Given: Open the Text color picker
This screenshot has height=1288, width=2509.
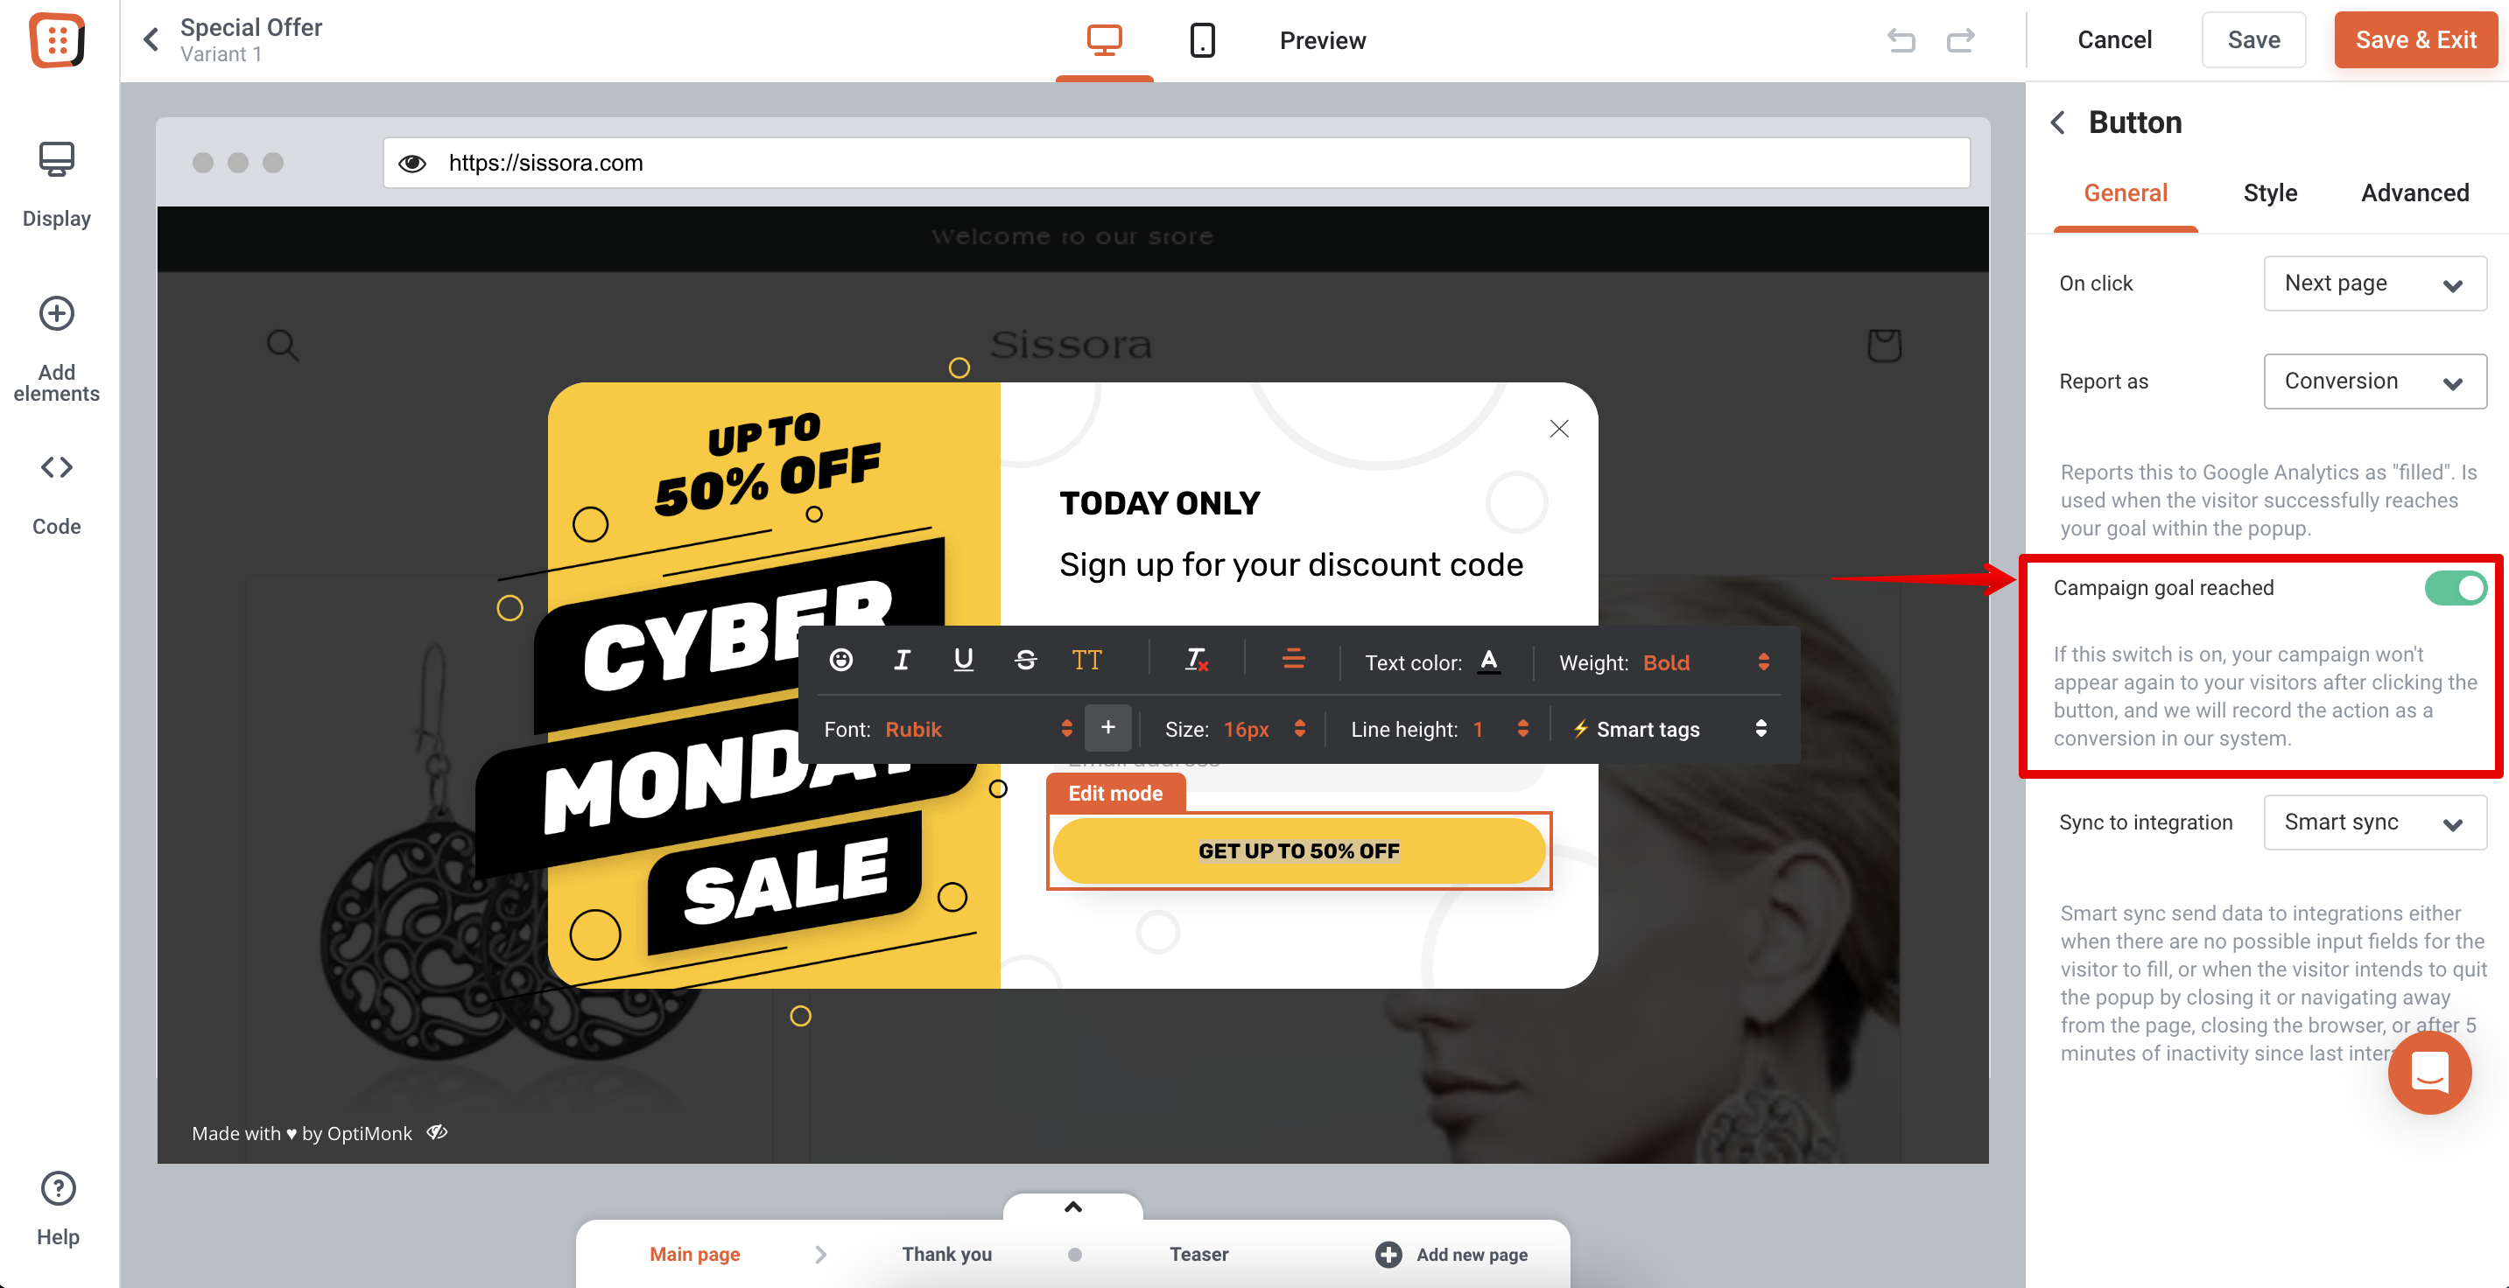Looking at the screenshot, I should pos(1488,662).
